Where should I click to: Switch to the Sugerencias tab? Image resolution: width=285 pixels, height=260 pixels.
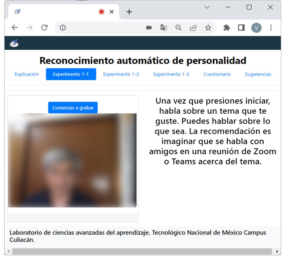coord(258,74)
